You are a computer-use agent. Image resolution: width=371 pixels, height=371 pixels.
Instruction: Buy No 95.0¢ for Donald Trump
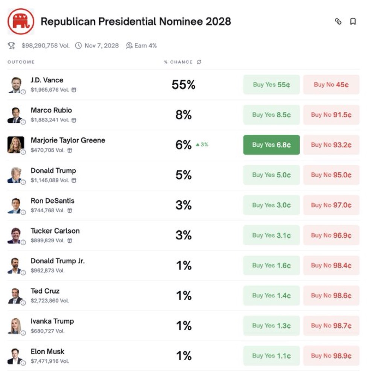pyautogui.click(x=331, y=175)
